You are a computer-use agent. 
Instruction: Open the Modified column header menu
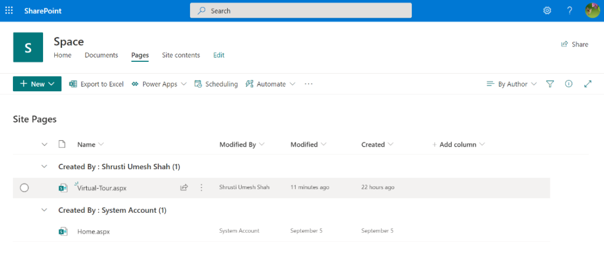tap(308, 144)
